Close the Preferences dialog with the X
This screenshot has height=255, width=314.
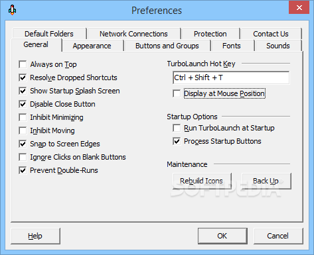(x=299, y=7)
